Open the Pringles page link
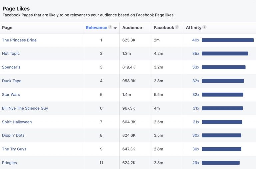Screen dimensions: 256x169 [9, 163]
